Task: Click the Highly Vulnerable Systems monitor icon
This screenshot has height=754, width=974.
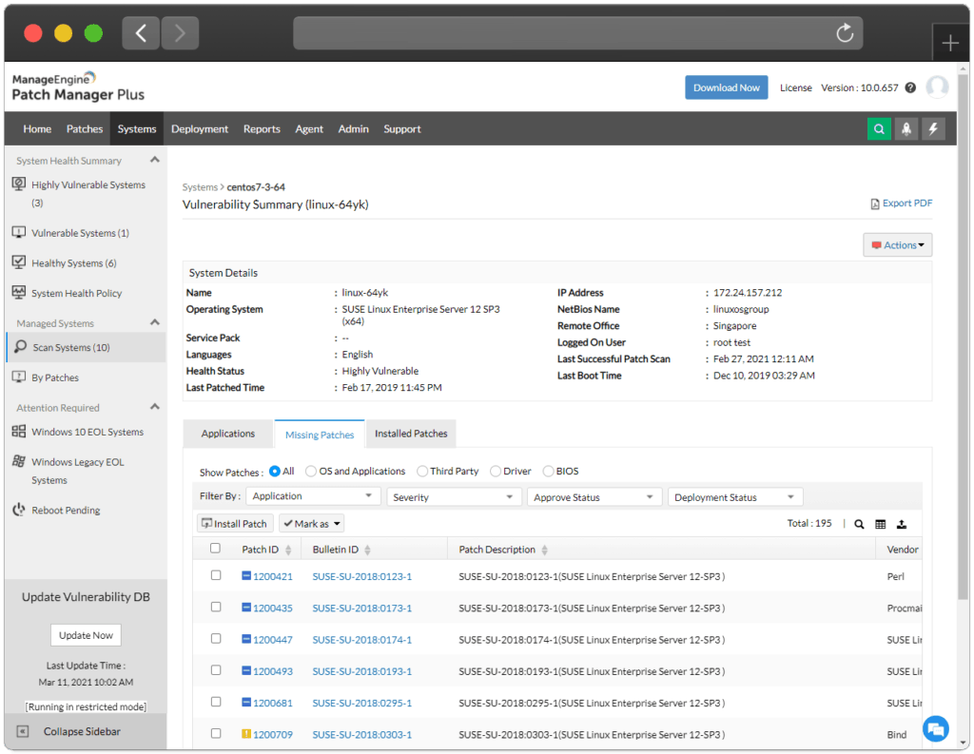Action: (19, 184)
